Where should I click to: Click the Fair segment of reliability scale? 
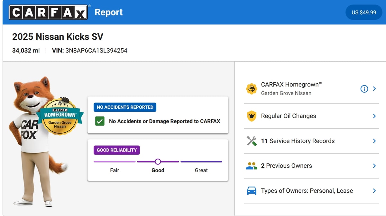[115, 162]
